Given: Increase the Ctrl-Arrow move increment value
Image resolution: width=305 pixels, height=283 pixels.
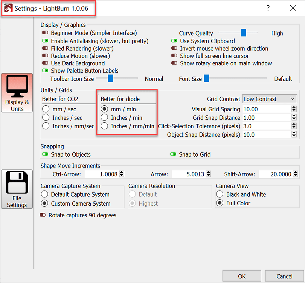Looking at the screenshot, I should tap(121, 172).
